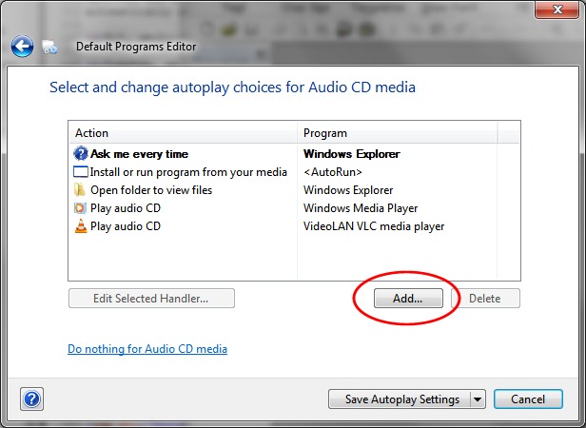Close the Default Programs Editor window

point(557,10)
